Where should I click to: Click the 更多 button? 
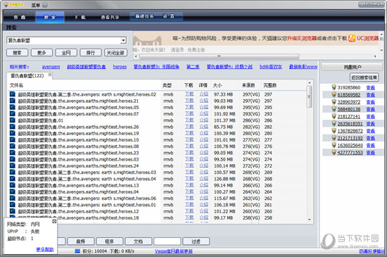coord(42,53)
